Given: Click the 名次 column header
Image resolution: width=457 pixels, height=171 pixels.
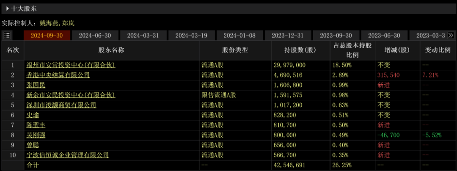Looking at the screenshot, I should click(x=13, y=50).
